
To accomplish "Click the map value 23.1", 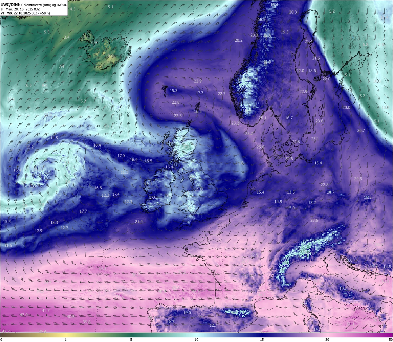I will tap(315, 139).
